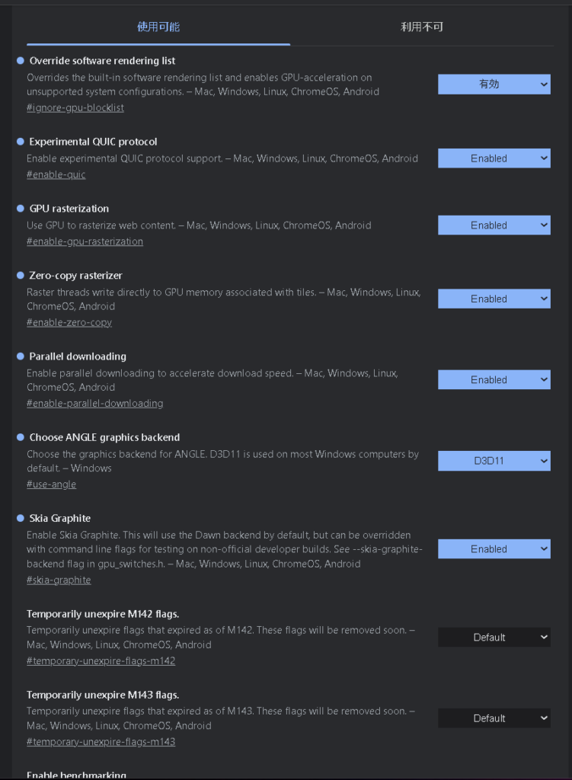
Task: Follow the #temporary-unexpire-flags-m142 link
Action: tap(101, 661)
